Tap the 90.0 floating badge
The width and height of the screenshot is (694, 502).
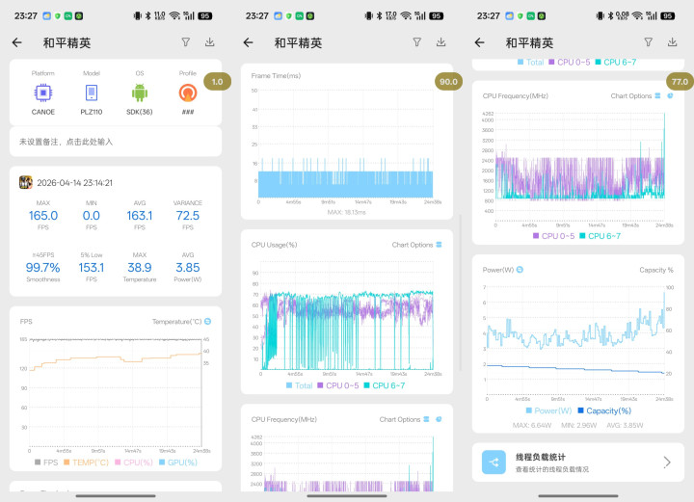448,81
